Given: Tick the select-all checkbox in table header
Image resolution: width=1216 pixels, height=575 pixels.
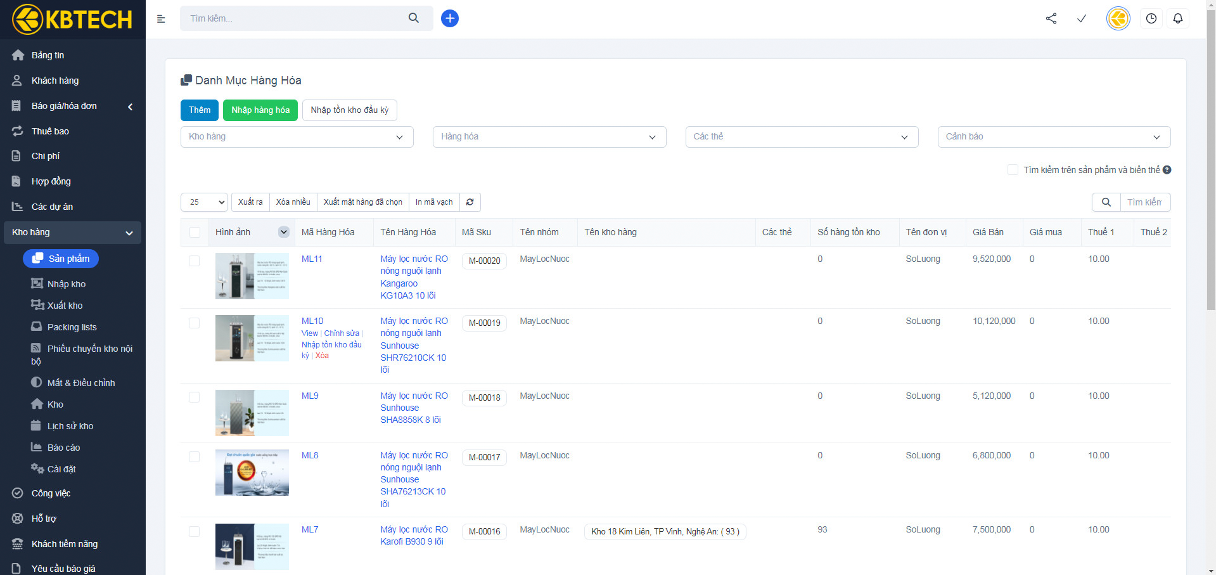Looking at the screenshot, I should pos(195,233).
